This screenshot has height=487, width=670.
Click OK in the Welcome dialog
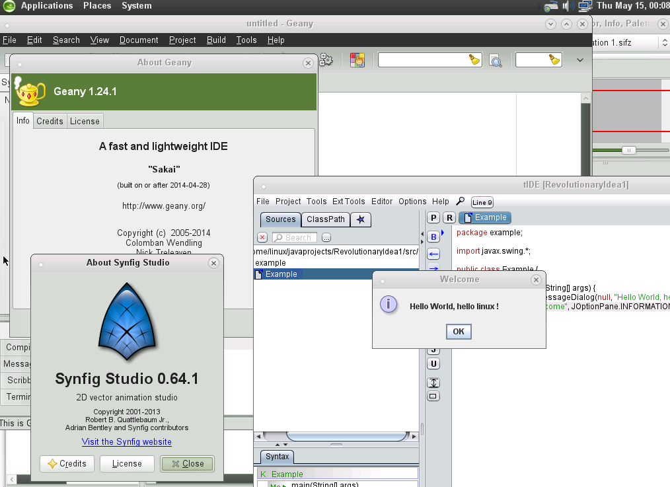pos(459,332)
